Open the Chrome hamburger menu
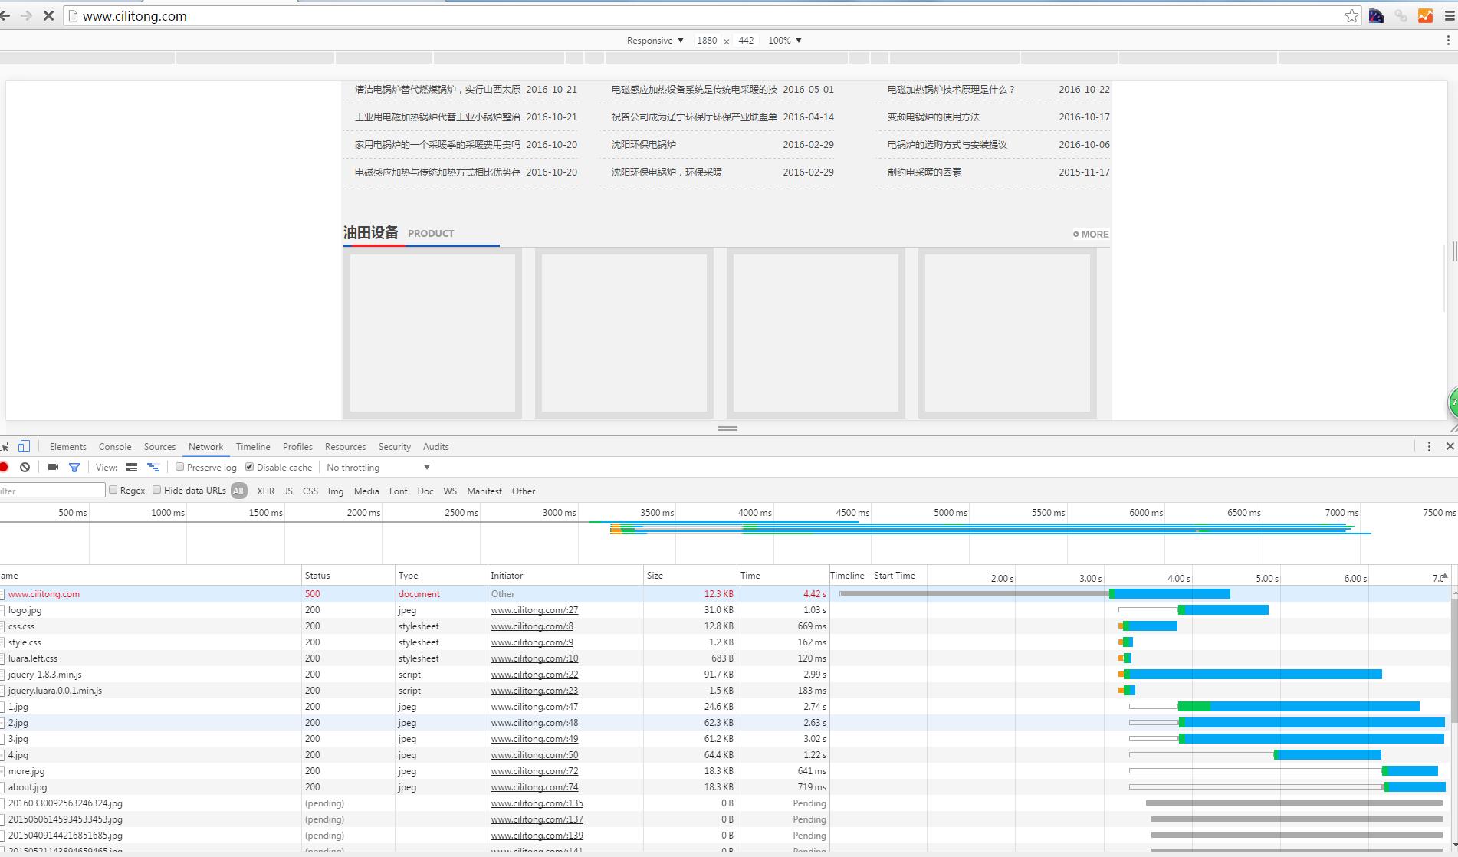The height and width of the screenshot is (857, 1458). (1449, 16)
